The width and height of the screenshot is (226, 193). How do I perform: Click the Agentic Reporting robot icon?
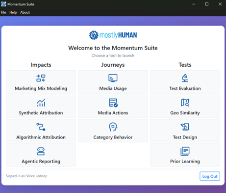point(41,151)
